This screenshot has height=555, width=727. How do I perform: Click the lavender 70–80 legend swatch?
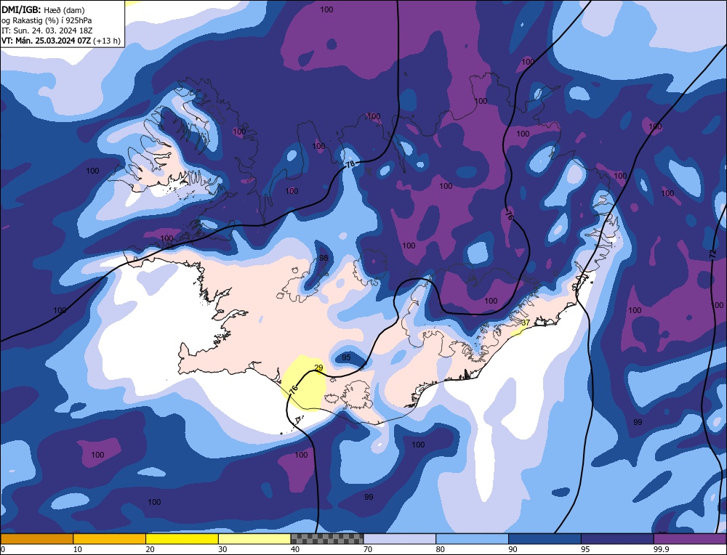[x=400, y=538]
